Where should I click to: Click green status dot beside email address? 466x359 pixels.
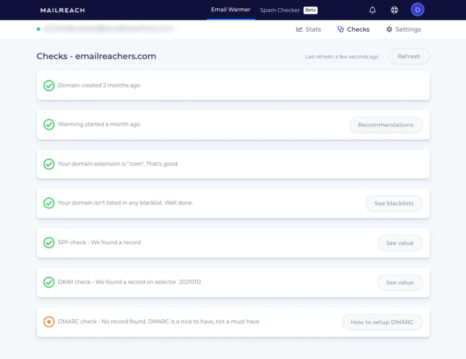coord(39,29)
